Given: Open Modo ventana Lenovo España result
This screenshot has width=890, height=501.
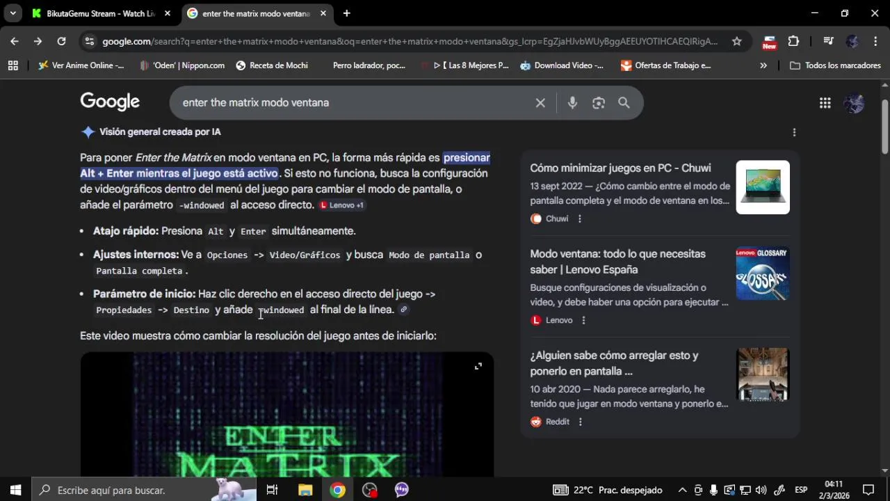Looking at the screenshot, I should 617,262.
